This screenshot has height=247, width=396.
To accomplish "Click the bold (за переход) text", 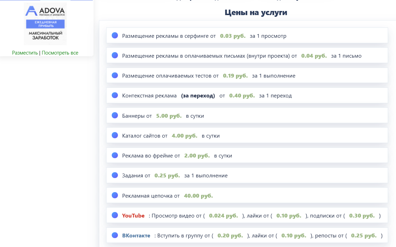I will [x=198, y=96].
